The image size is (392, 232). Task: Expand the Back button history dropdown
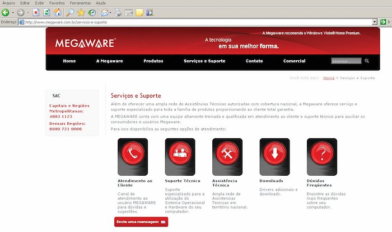coord(13,12)
